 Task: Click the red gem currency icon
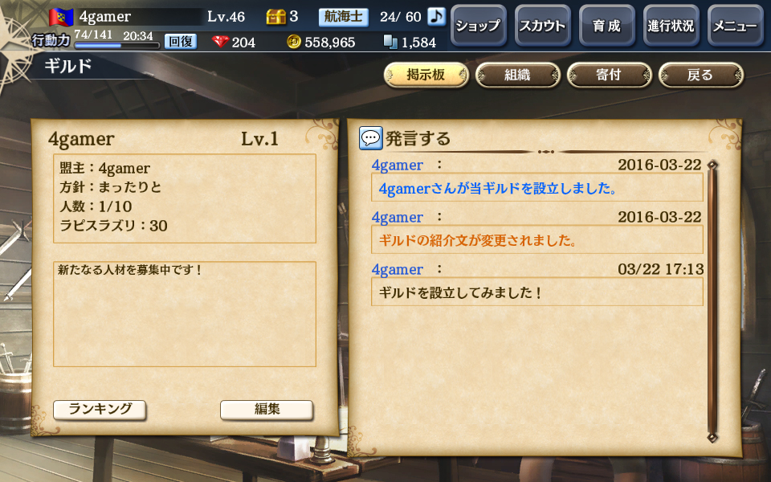(220, 42)
